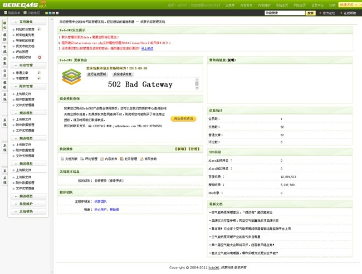Expand the 系统帮助 sidebar group
The image size is (362, 274).
tap(28, 212)
